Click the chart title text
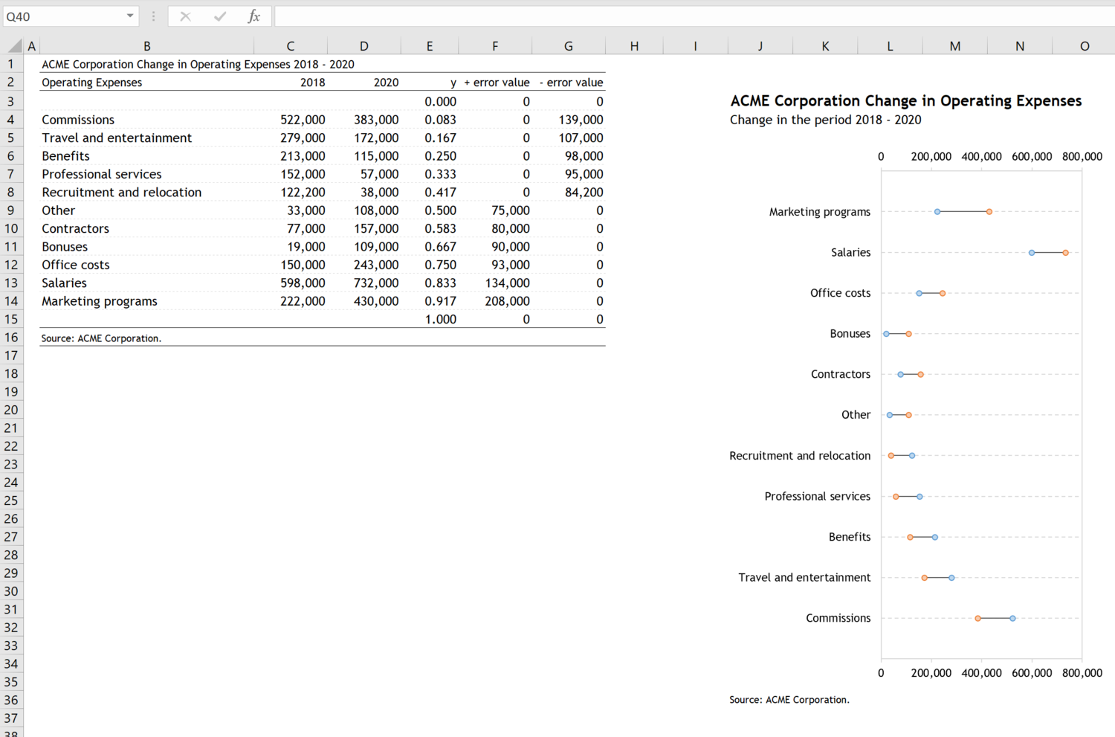The width and height of the screenshot is (1115, 737). click(905, 100)
